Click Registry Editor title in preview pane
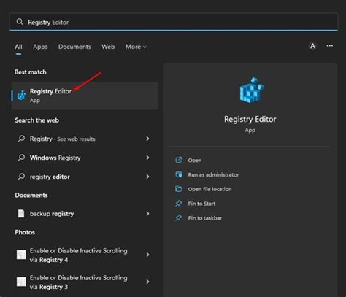 pos(250,119)
